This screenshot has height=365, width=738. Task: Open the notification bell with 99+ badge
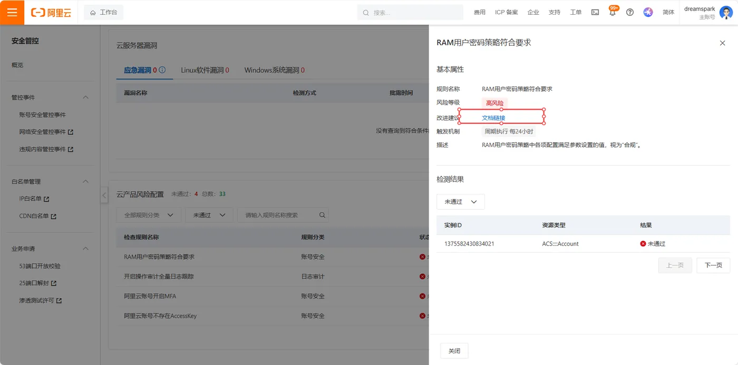click(x=613, y=12)
